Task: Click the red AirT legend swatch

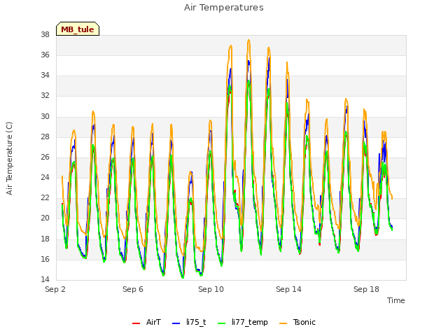Action: [136, 323]
